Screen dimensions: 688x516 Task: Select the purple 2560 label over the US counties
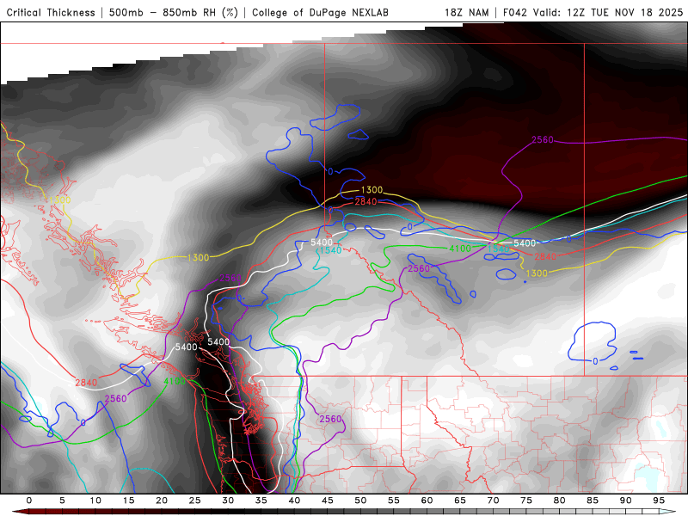[x=330, y=419]
